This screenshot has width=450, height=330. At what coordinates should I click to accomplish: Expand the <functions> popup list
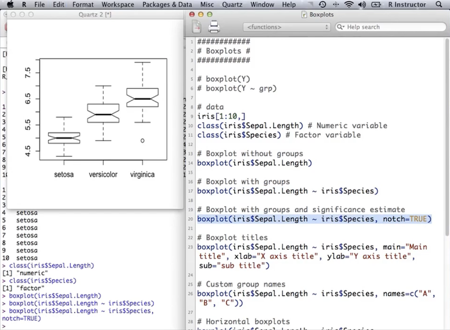pyautogui.click(x=287, y=27)
